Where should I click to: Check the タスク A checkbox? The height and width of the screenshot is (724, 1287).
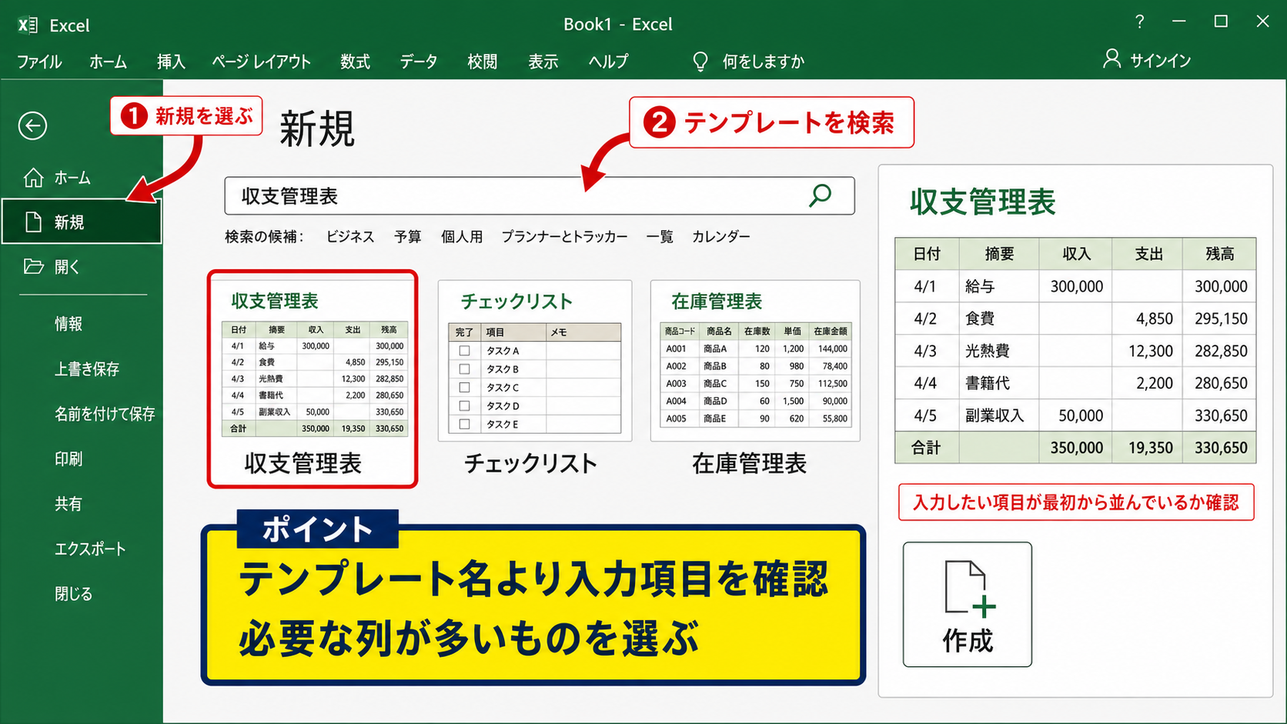[x=464, y=350]
